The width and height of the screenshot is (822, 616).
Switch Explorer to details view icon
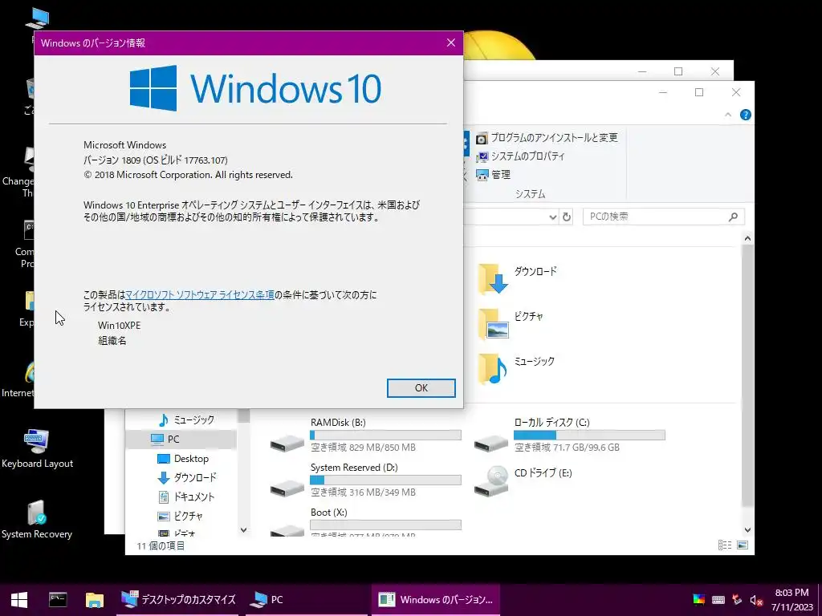(725, 545)
